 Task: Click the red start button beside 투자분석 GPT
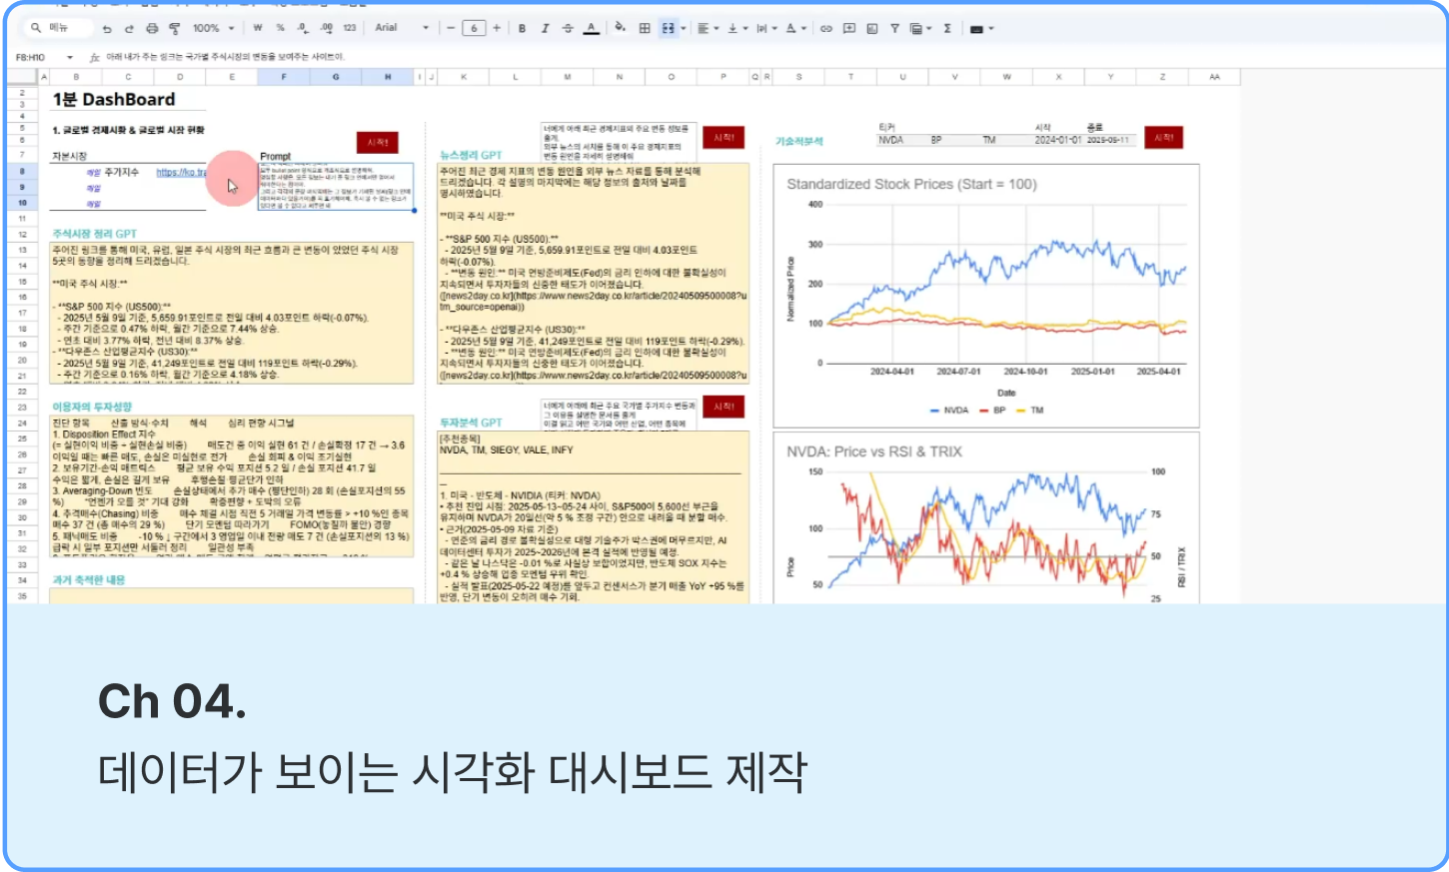724,407
